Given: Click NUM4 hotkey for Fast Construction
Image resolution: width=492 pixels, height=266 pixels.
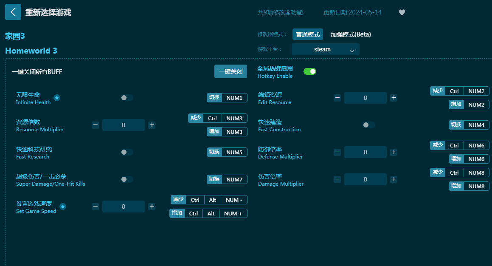Looking at the screenshot, I should (x=469, y=125).
